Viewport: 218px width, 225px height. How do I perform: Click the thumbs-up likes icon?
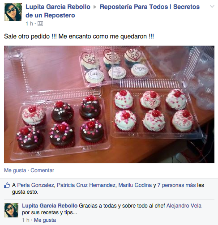[7, 185]
